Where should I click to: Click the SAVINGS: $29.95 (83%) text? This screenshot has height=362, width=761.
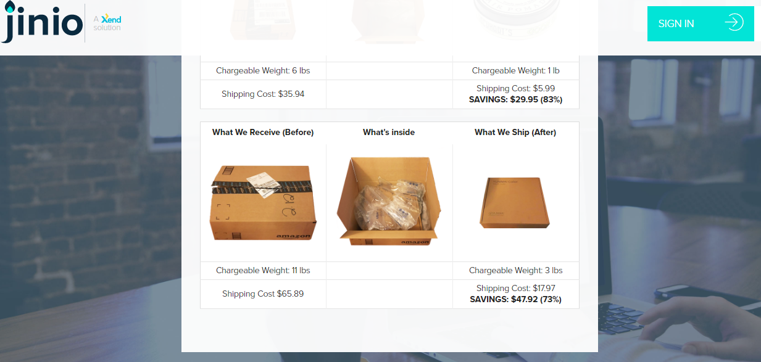pos(516,99)
